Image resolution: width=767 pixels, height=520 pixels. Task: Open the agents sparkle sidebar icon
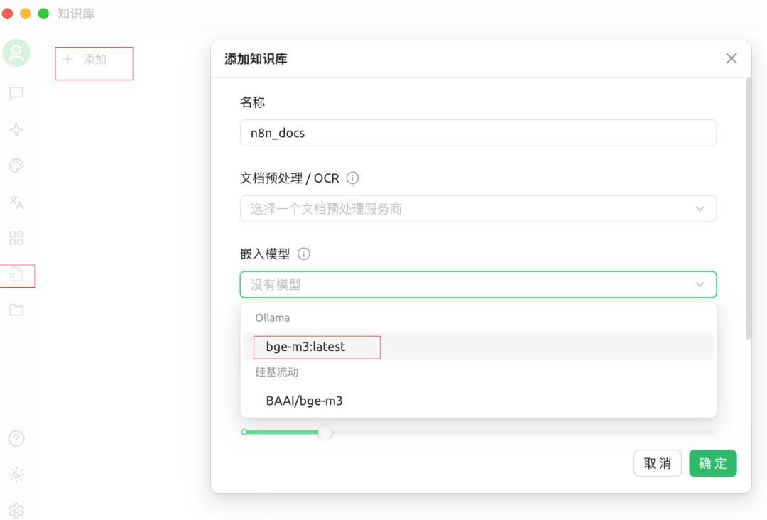pyautogui.click(x=16, y=129)
